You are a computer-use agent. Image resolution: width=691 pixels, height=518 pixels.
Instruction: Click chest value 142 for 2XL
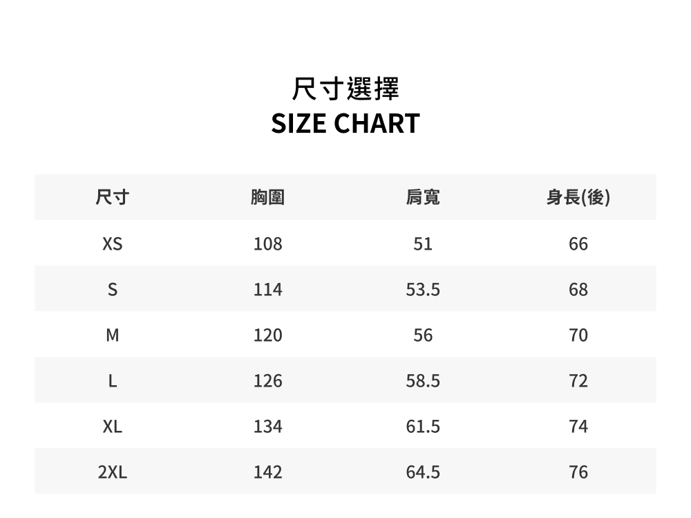click(x=267, y=472)
